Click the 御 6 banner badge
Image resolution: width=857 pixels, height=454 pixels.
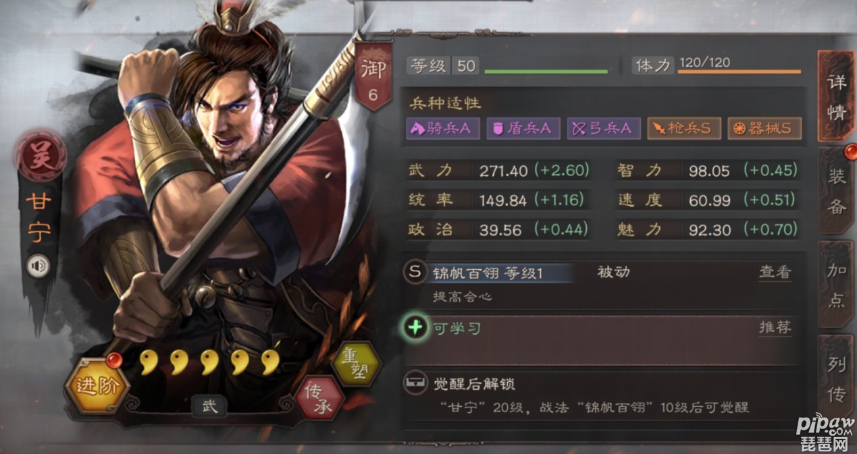coord(373,77)
